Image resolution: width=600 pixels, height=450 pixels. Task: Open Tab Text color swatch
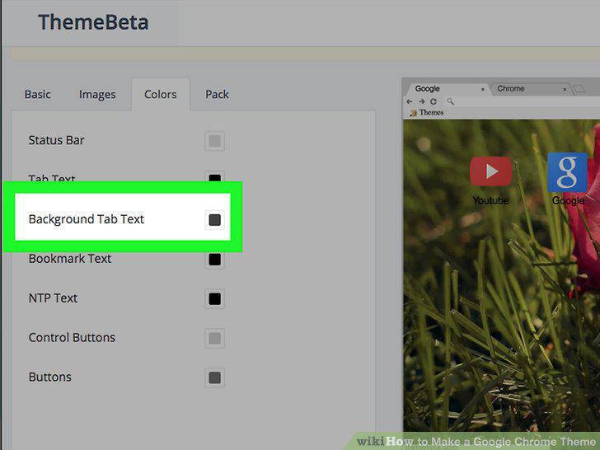pyautogui.click(x=214, y=177)
